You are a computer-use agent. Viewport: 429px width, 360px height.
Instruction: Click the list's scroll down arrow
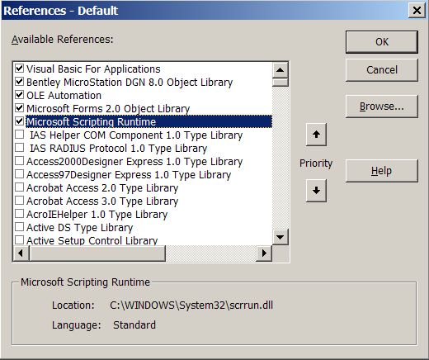coord(280,237)
